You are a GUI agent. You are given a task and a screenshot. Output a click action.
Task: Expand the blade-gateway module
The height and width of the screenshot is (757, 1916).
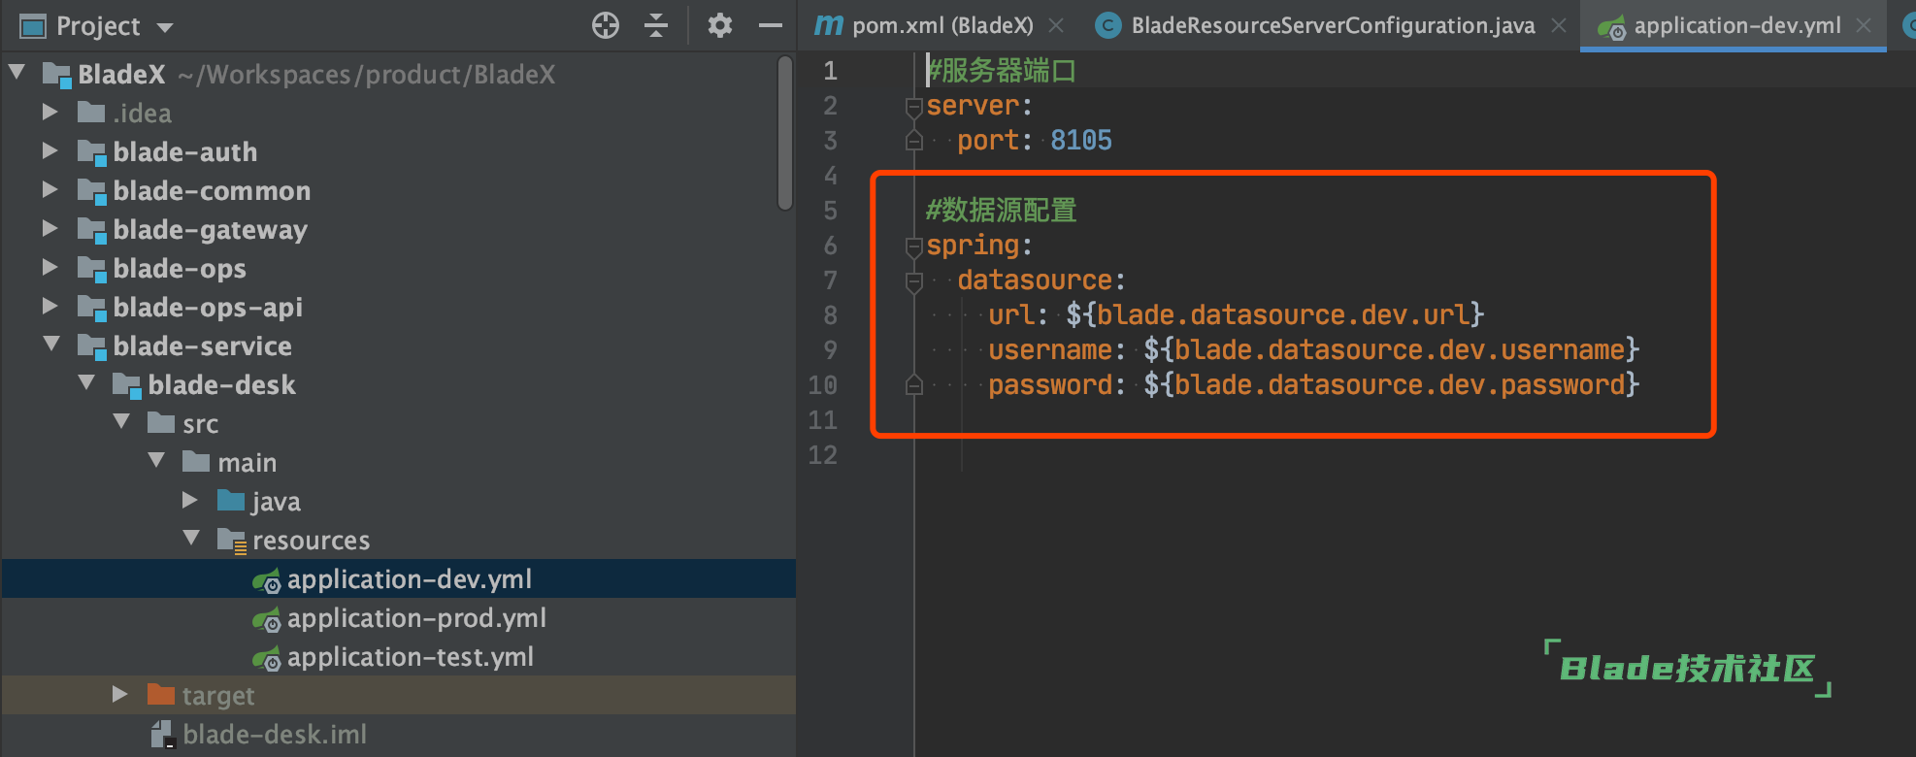[50, 228]
